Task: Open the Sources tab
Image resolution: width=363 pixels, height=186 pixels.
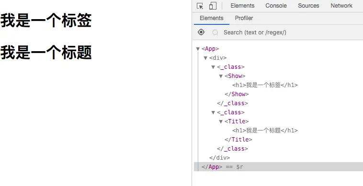Action: (x=308, y=6)
